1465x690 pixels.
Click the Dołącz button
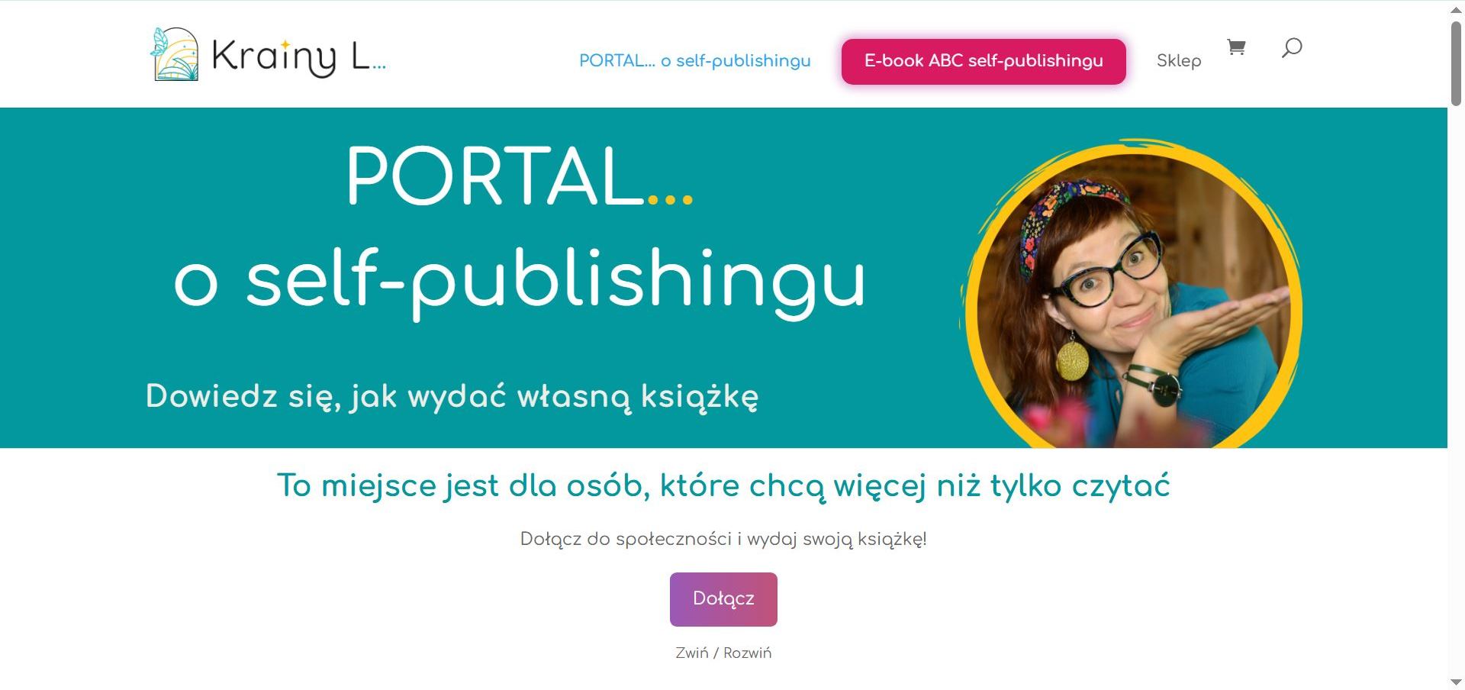723,599
